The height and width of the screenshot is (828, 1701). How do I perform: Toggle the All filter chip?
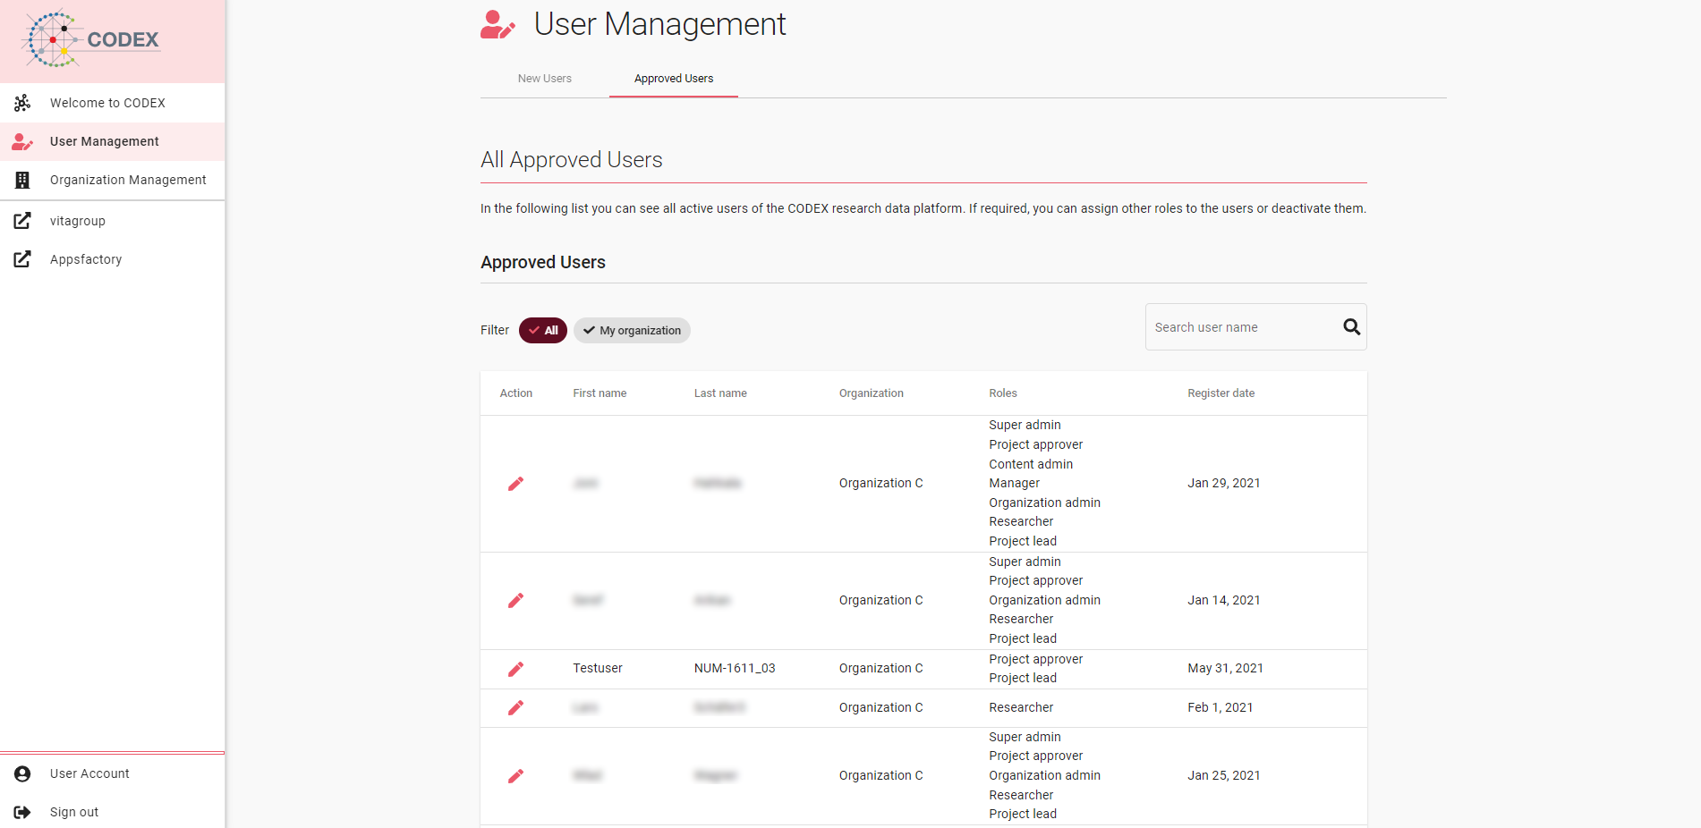click(542, 330)
